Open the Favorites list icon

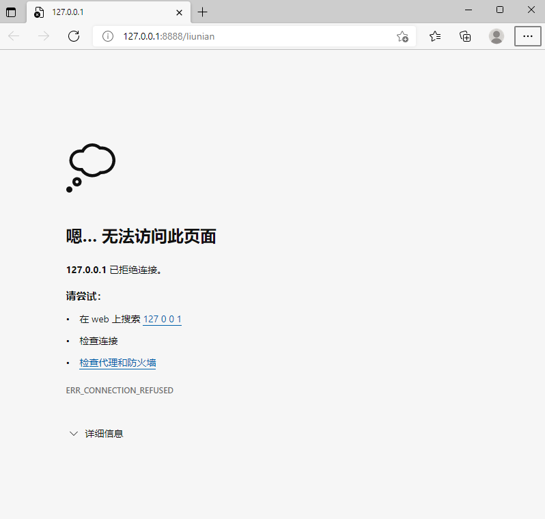[435, 36]
